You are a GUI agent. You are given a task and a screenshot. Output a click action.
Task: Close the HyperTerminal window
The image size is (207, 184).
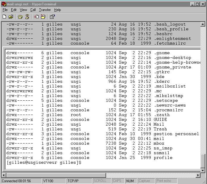203,4
